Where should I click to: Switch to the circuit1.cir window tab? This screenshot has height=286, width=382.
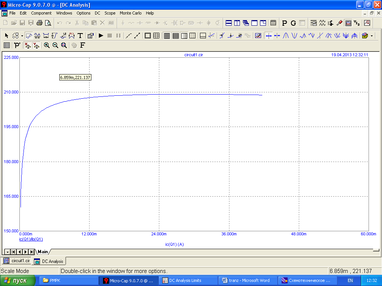pos(17,261)
